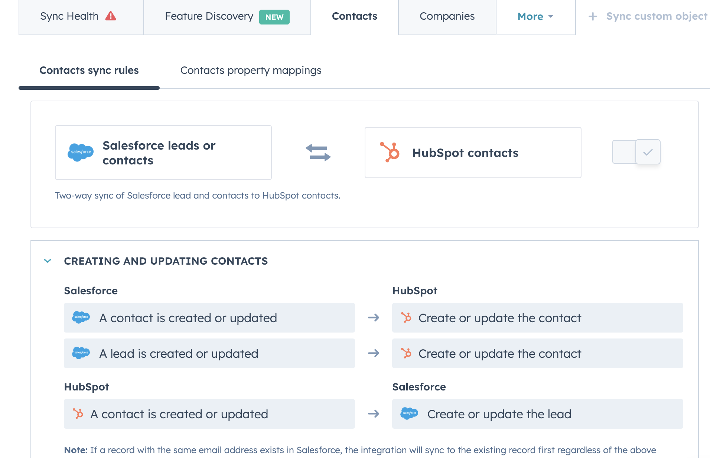Click the Salesforce icon beside 'A lead is created or updated'

(x=81, y=353)
